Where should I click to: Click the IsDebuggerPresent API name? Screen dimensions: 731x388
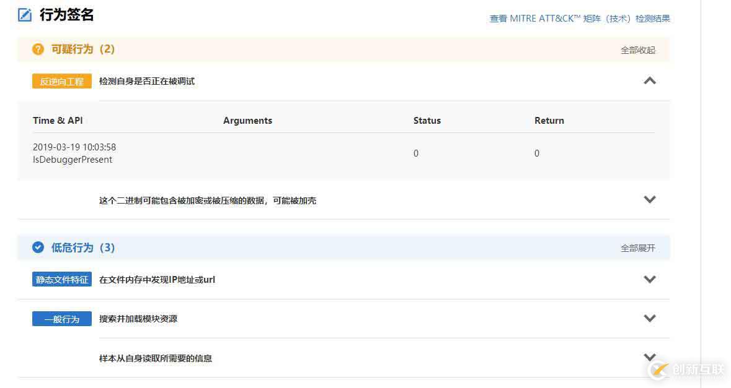point(73,160)
